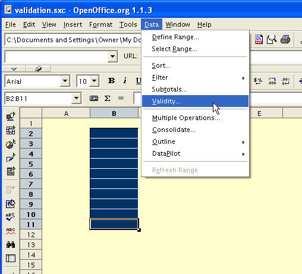Click cell B11 with cursor border
This screenshot has width=302, height=274.
pos(114,224)
